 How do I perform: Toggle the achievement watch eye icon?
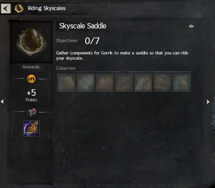click(x=191, y=26)
